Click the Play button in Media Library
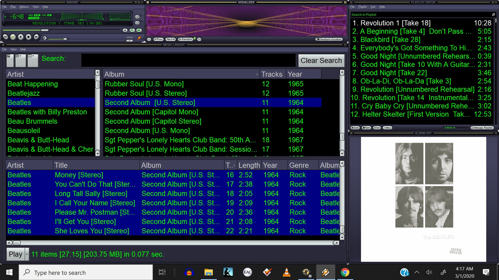 pos(16,254)
